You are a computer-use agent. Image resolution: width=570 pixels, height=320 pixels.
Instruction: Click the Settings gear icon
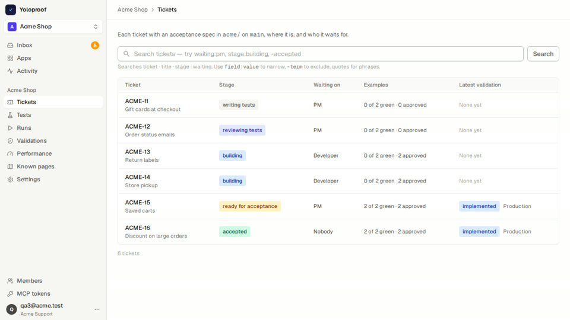pos(10,180)
